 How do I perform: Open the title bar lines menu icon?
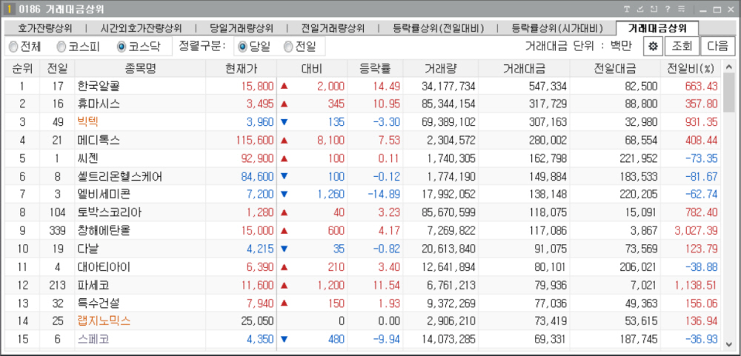[x=682, y=9]
